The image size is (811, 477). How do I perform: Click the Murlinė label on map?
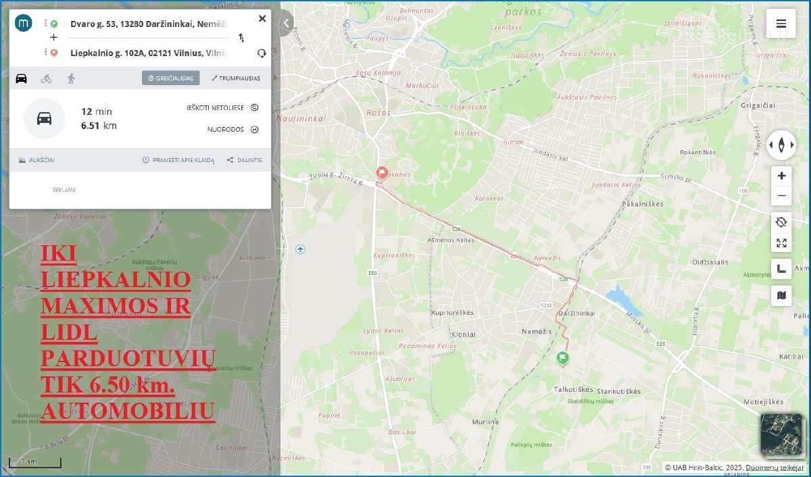click(x=485, y=422)
